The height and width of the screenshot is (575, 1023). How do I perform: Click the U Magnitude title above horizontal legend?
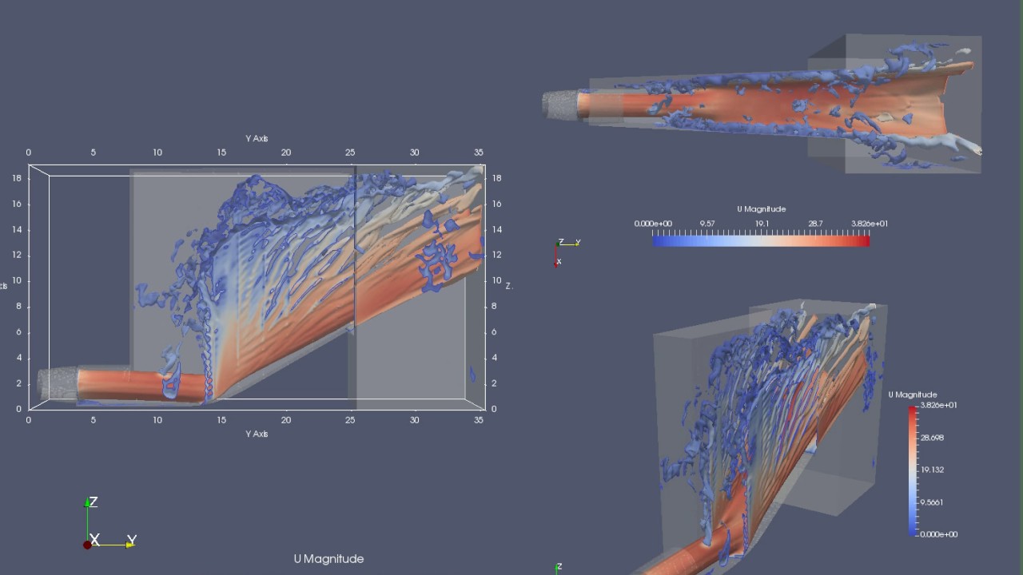[761, 209]
